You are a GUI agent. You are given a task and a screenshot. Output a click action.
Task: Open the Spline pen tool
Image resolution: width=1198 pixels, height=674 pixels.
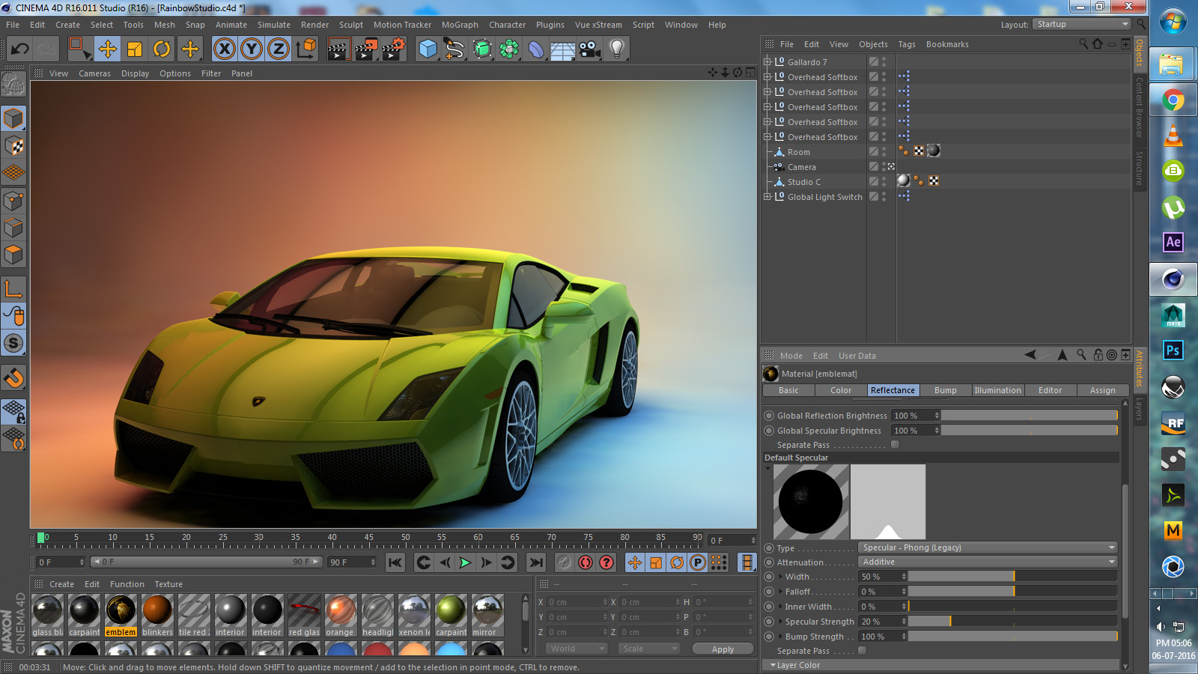click(454, 49)
